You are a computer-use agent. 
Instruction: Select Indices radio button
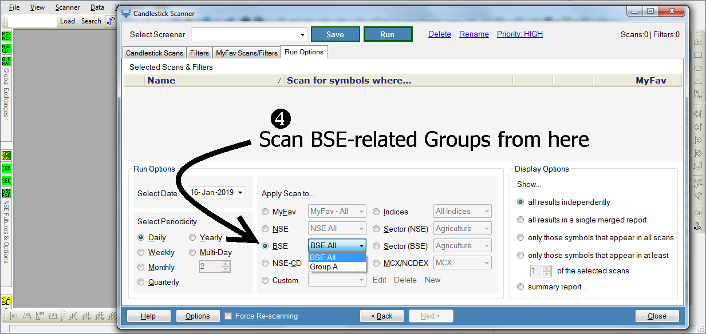[x=376, y=212]
